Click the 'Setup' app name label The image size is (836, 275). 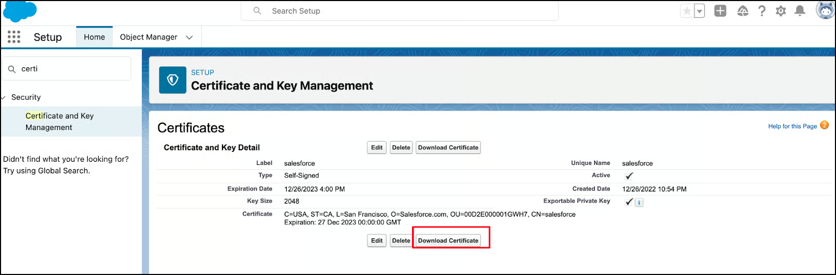point(48,37)
